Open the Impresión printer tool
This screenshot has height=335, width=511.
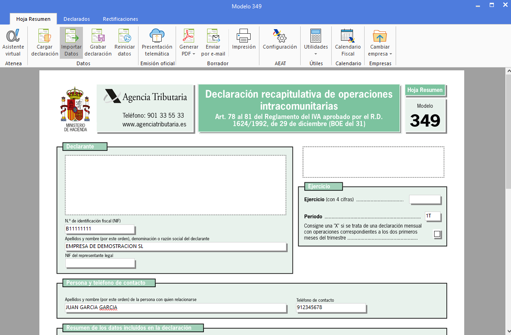pyautogui.click(x=244, y=39)
